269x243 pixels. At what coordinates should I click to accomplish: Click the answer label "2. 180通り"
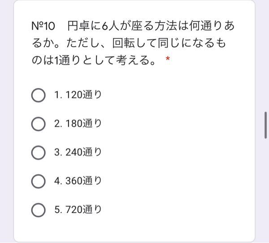78,124
